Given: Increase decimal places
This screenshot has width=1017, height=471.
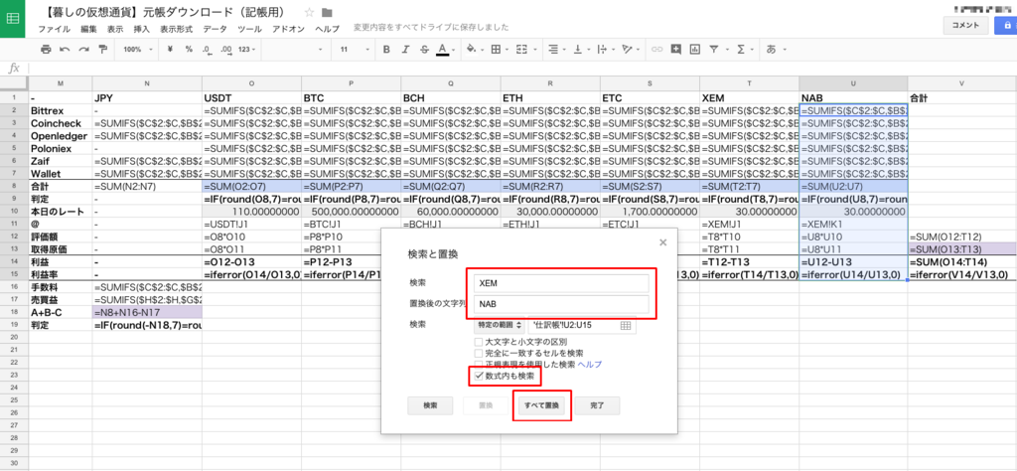Looking at the screenshot, I should 225,50.
